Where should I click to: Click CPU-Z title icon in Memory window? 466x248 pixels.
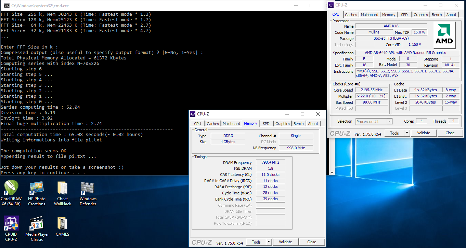[x=193, y=114]
